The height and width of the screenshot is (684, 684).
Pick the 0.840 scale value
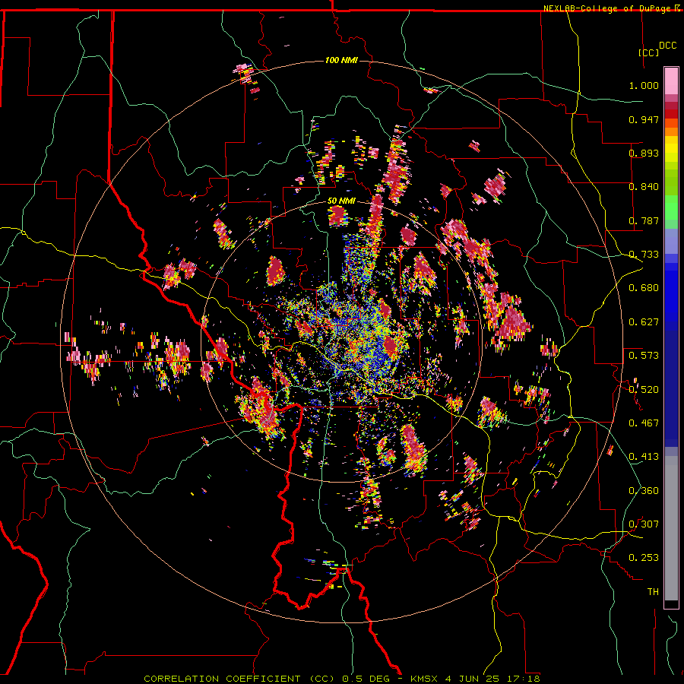pyautogui.click(x=644, y=187)
